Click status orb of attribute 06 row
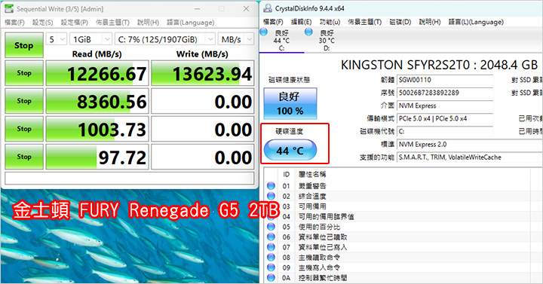This screenshot has width=543, height=284. [x=271, y=237]
